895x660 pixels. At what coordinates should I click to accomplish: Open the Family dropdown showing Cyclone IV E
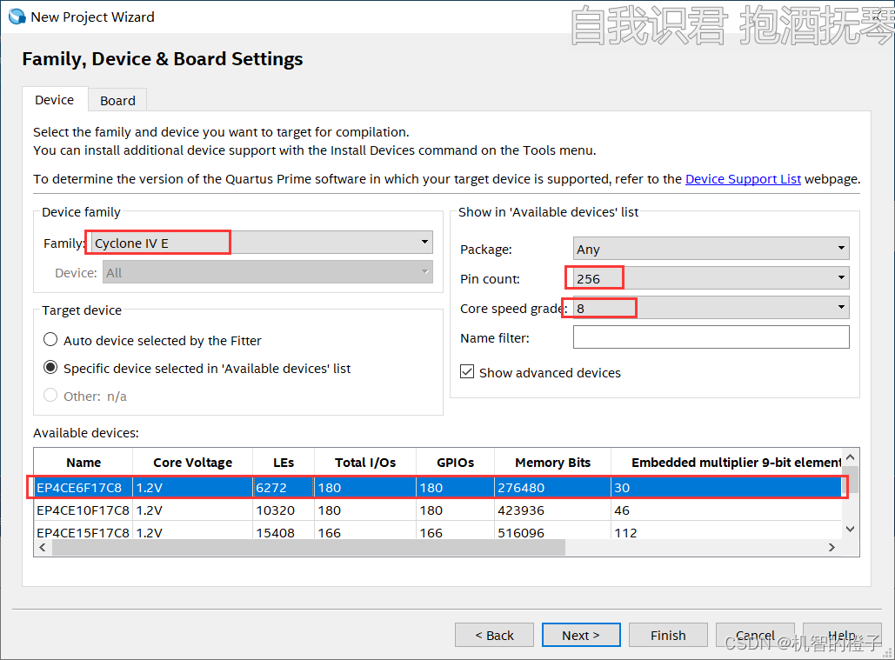pyautogui.click(x=262, y=243)
